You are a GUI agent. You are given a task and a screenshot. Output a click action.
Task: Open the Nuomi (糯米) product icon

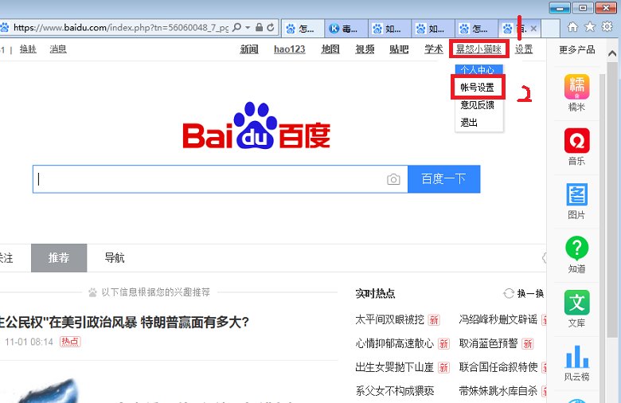pyautogui.click(x=576, y=87)
